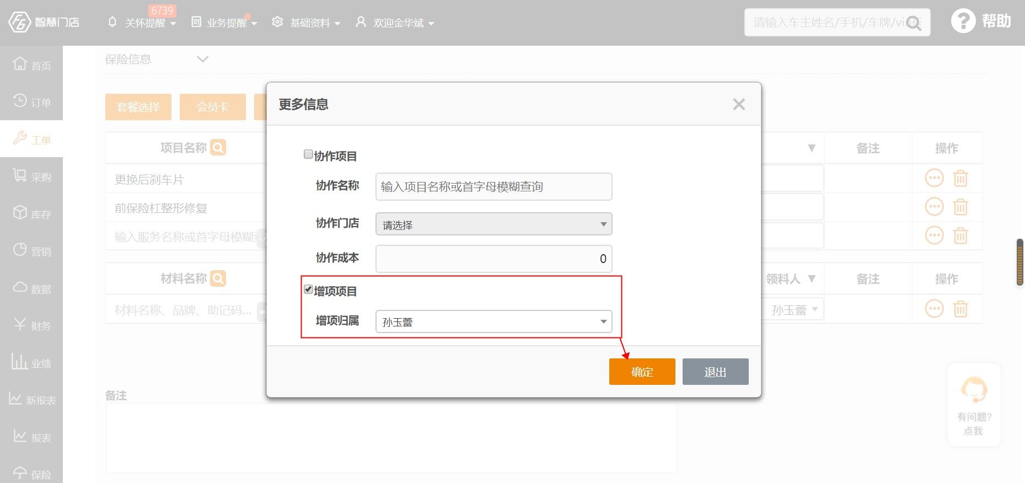
Task: Open 保险 in sidebar
Action: [31, 473]
